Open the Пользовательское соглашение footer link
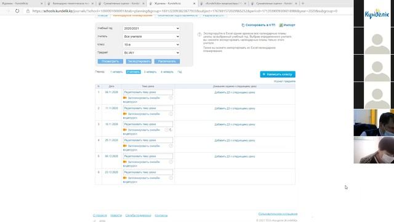Image resolution: width=394 pixels, height=222 pixels. point(278,214)
